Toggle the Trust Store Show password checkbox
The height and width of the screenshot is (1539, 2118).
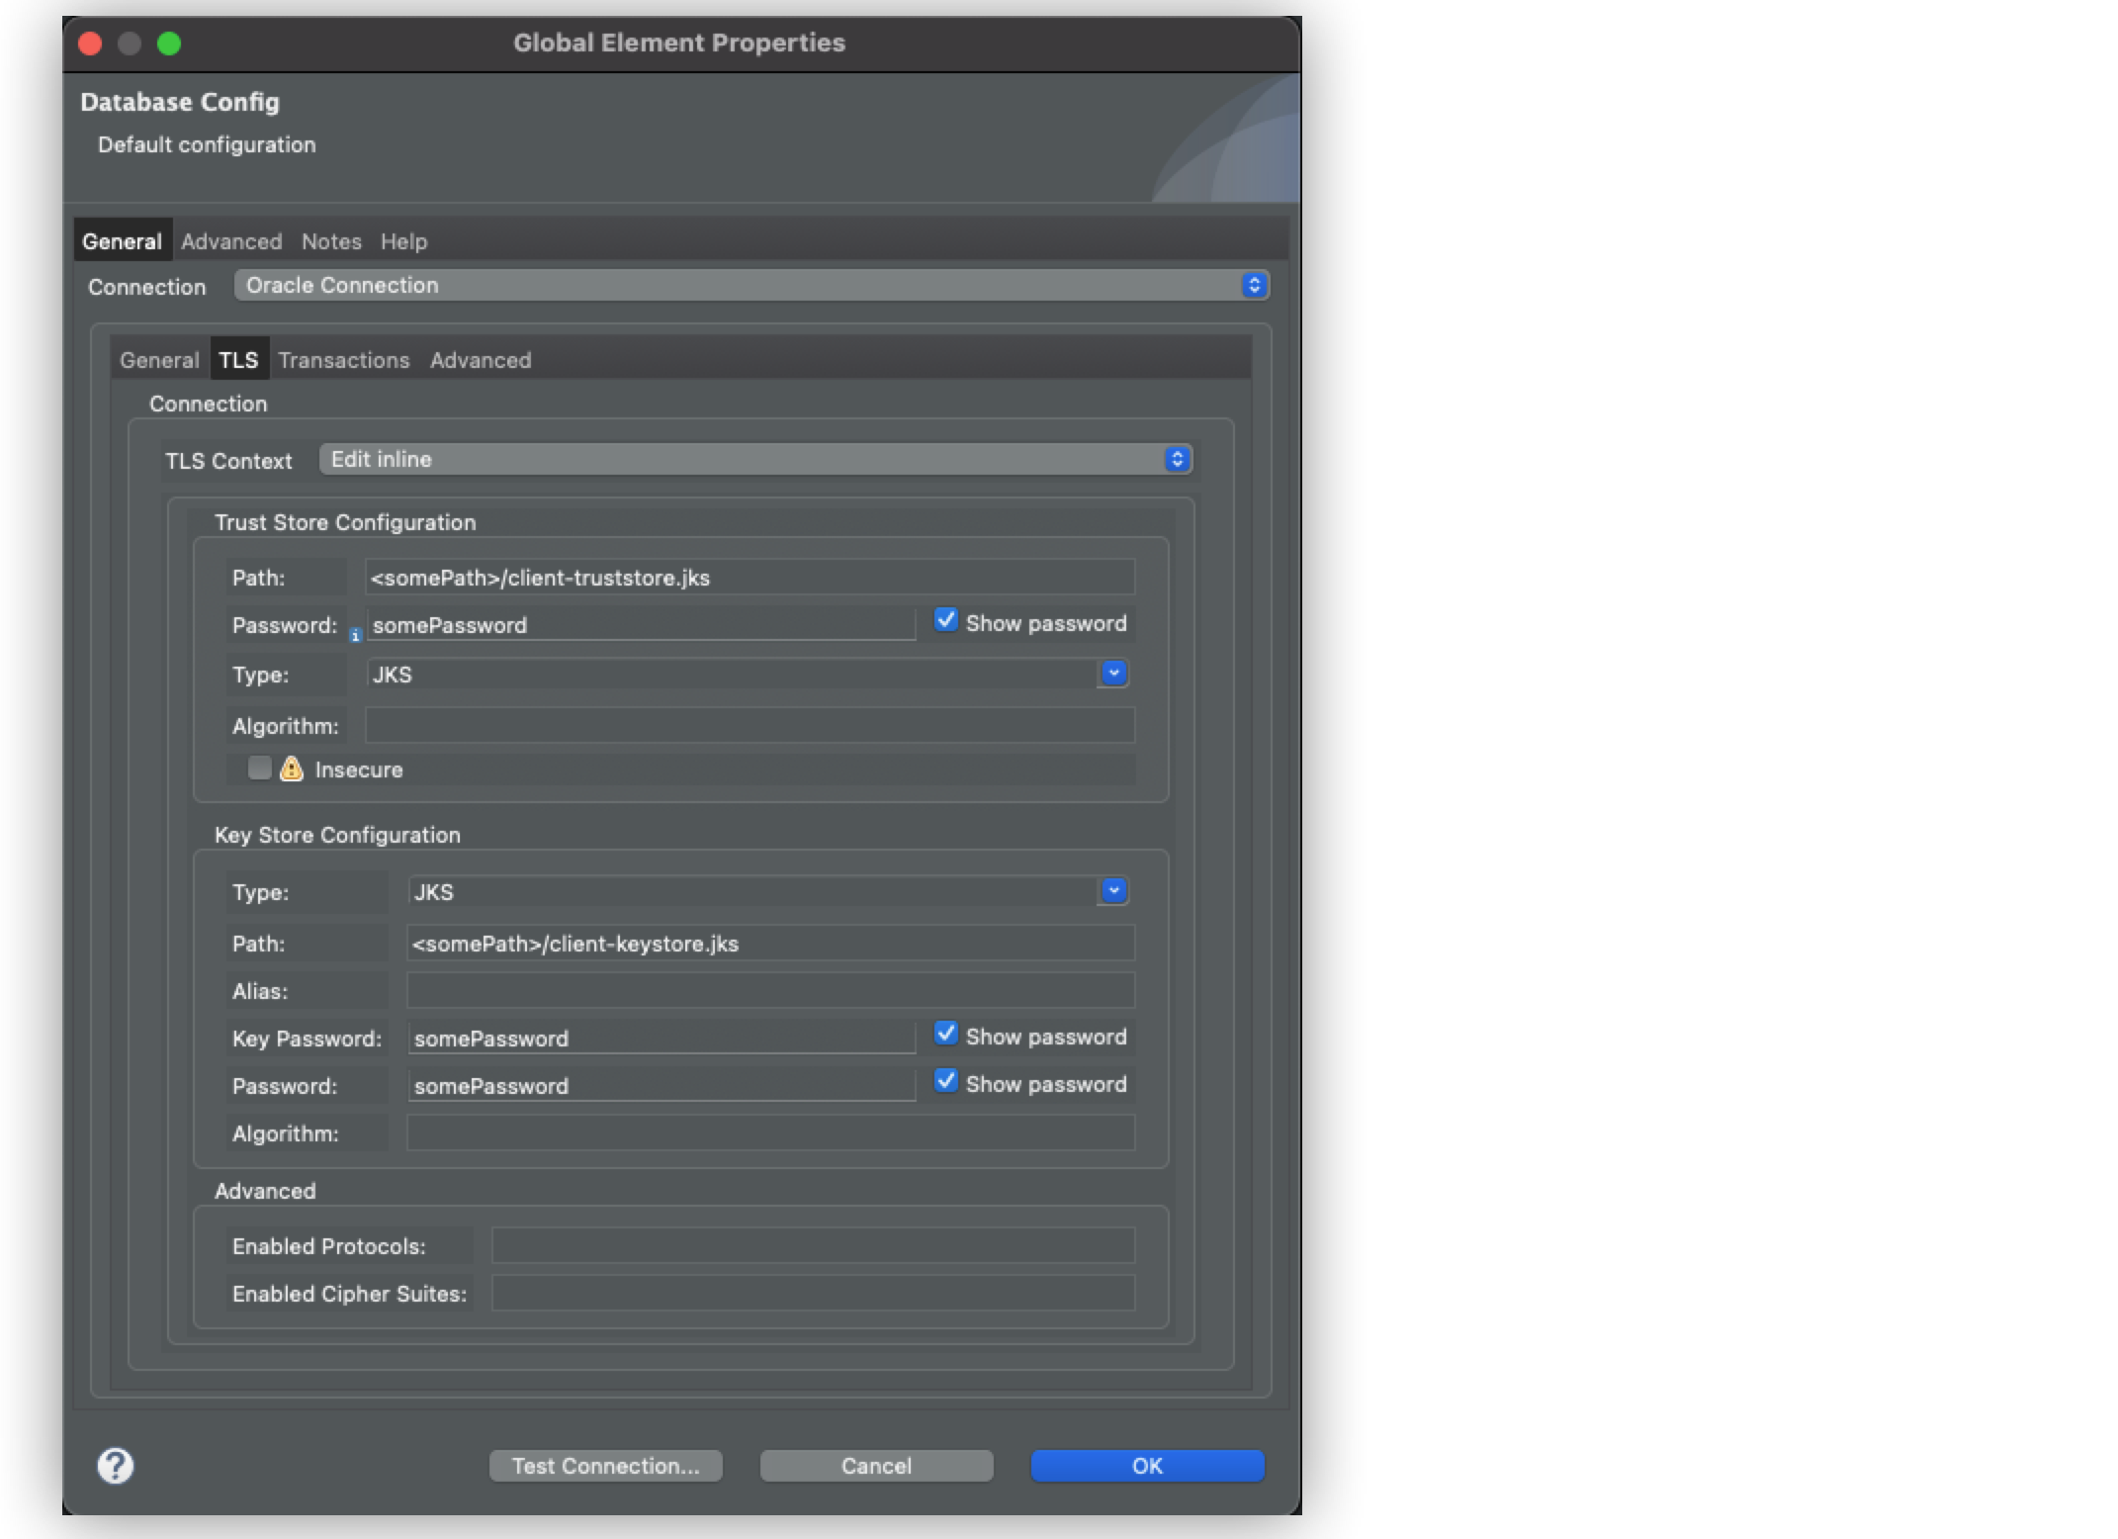945,621
